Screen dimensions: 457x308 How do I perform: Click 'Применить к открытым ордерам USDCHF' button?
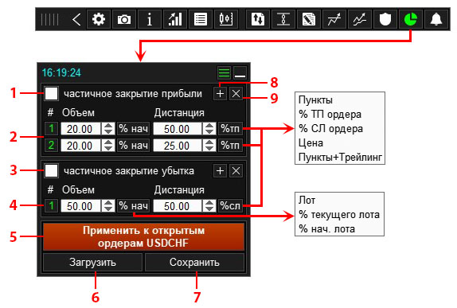click(x=143, y=236)
